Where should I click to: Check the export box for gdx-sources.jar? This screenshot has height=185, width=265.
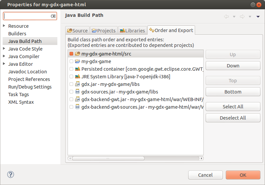[x=71, y=92]
